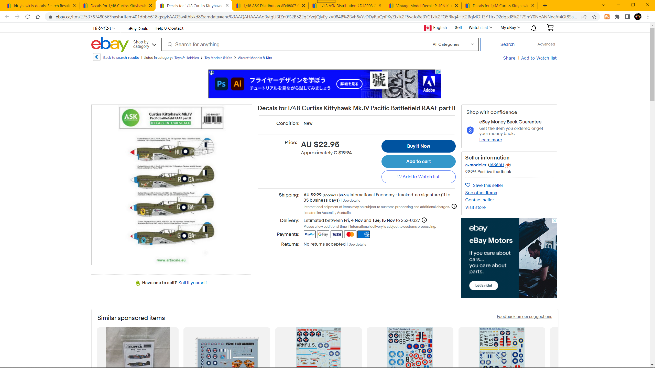Click the eBay logo

[x=110, y=44]
